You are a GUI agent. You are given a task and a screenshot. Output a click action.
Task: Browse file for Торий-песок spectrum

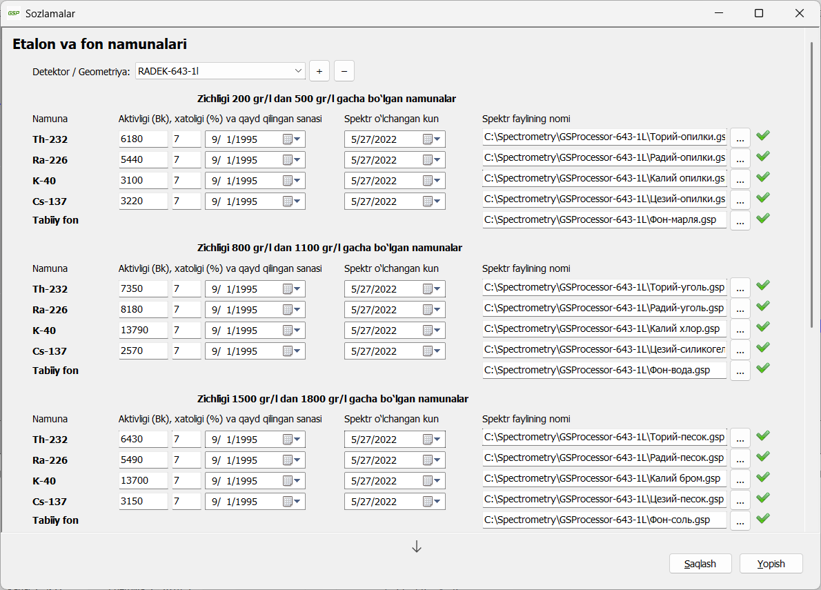click(740, 438)
